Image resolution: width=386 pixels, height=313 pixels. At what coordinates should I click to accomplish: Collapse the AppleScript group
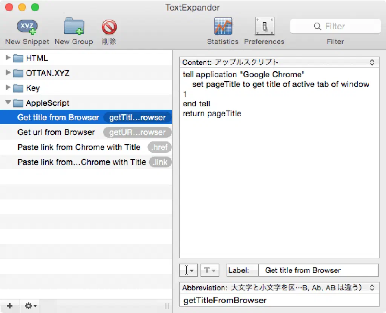8,103
